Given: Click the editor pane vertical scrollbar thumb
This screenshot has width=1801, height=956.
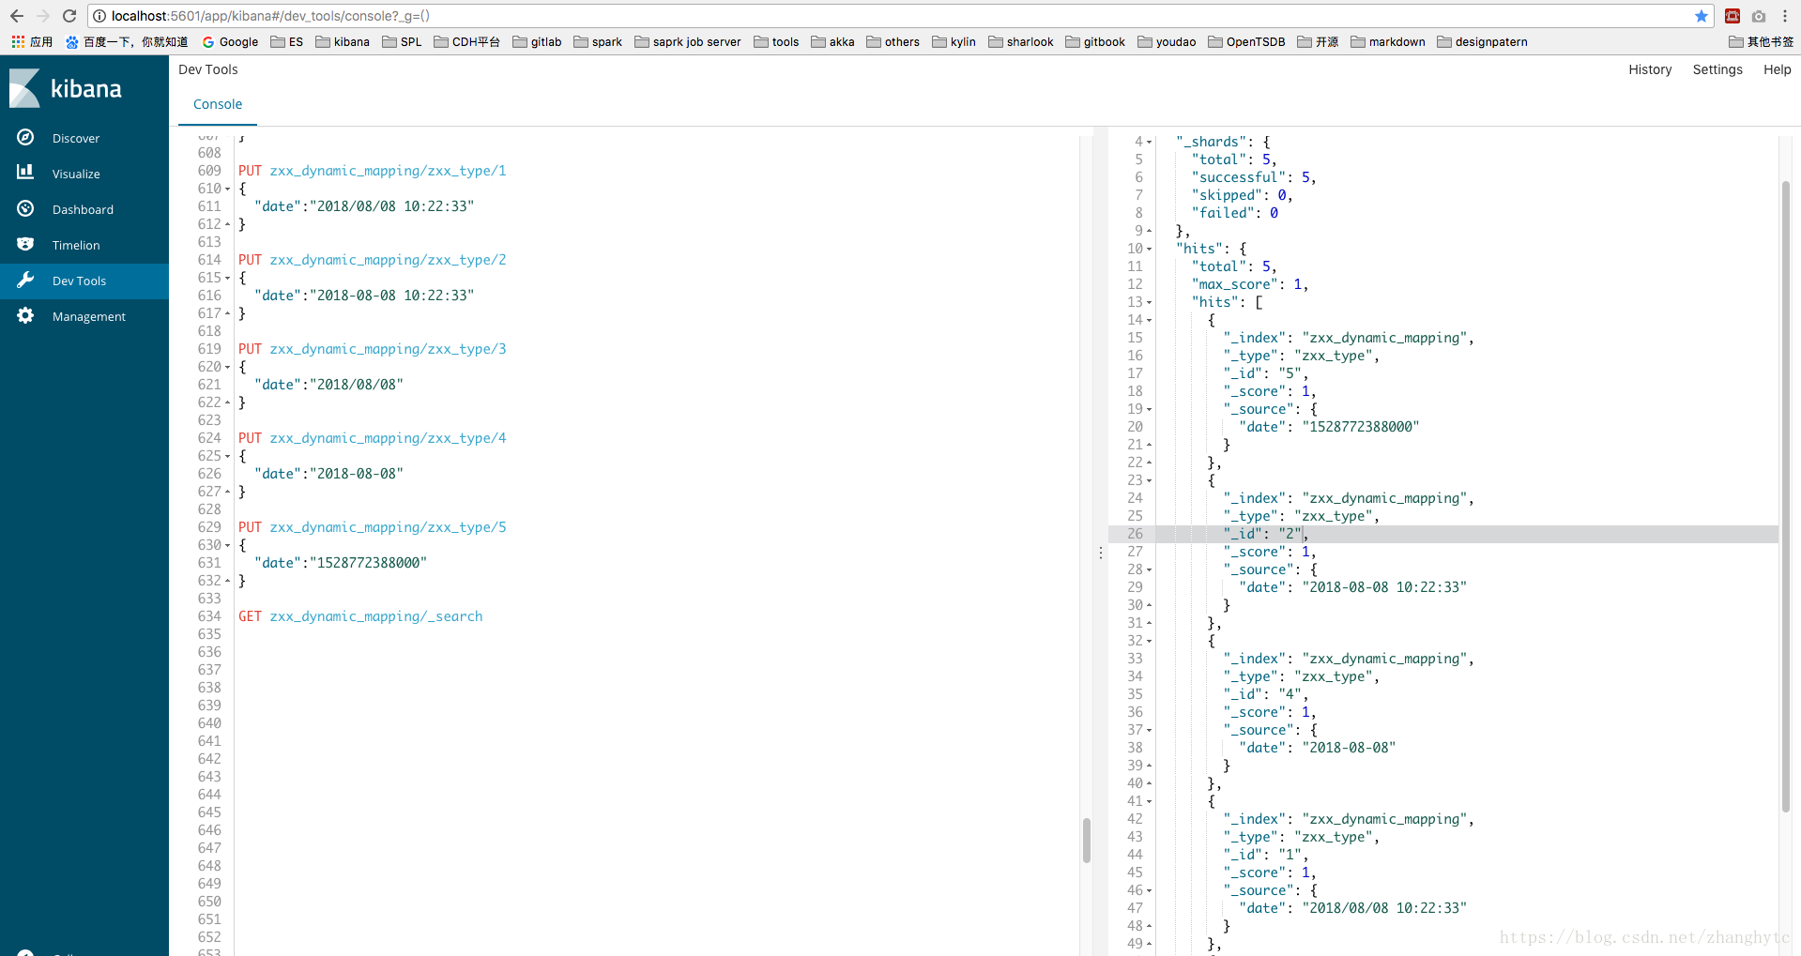Looking at the screenshot, I should coord(1086,840).
